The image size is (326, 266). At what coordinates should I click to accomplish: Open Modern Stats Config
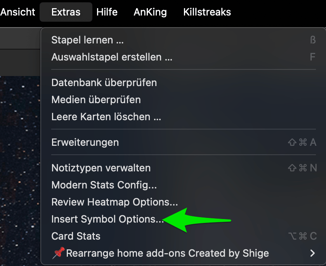click(104, 185)
